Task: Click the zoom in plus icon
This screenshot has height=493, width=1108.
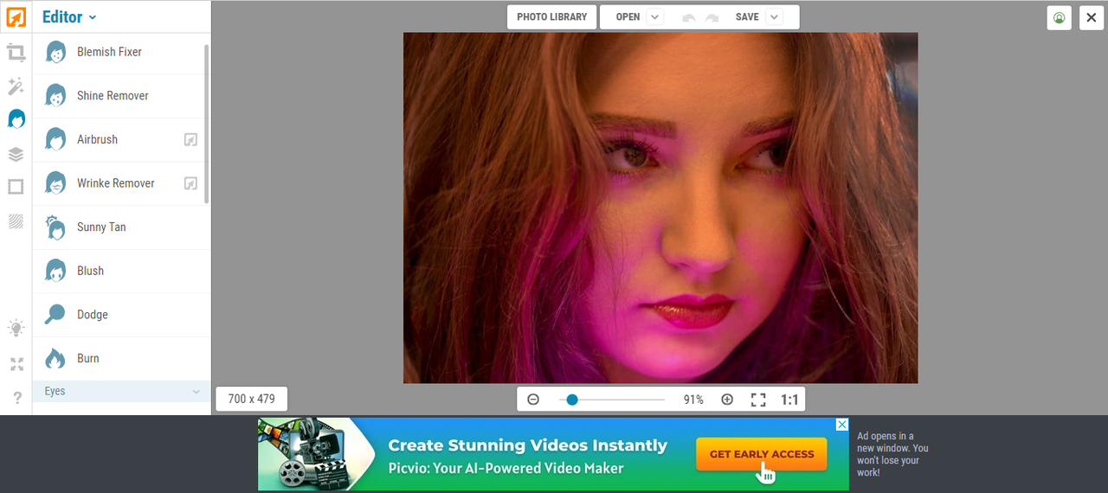Action: [727, 400]
